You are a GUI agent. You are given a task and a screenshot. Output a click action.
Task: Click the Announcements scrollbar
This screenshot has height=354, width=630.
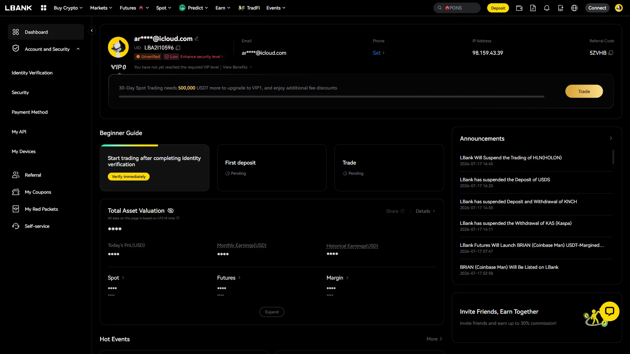pyautogui.click(x=613, y=157)
